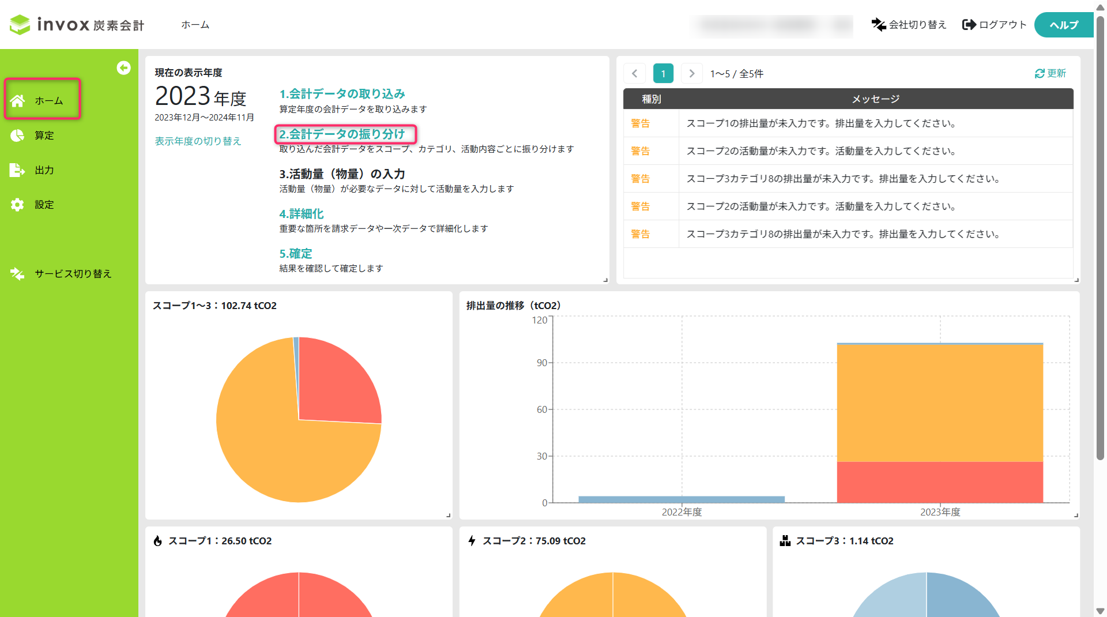The width and height of the screenshot is (1107, 617).
Task: Open 1.会計データの取り込み link
Action: (x=342, y=93)
